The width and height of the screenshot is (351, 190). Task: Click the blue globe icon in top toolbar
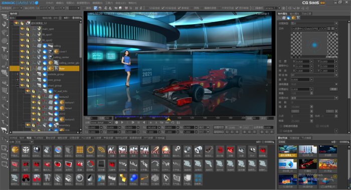tap(96, 8)
